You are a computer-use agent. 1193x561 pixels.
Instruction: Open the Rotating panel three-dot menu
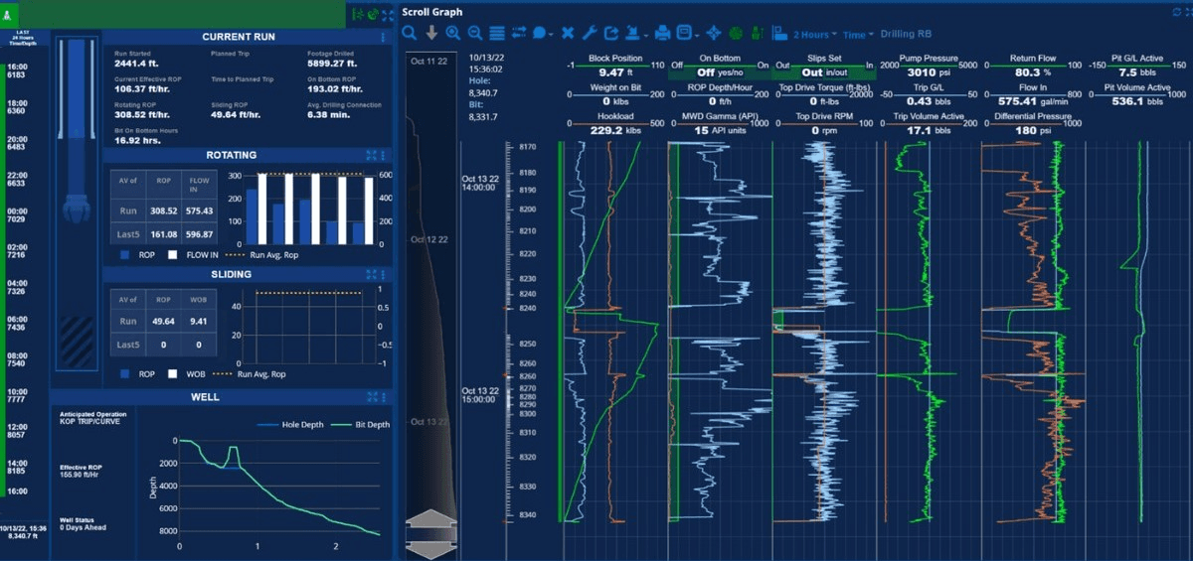[x=384, y=156]
